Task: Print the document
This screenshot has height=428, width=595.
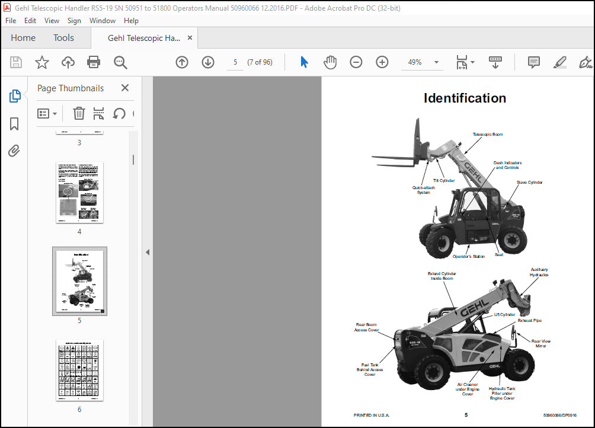Action: [94, 62]
